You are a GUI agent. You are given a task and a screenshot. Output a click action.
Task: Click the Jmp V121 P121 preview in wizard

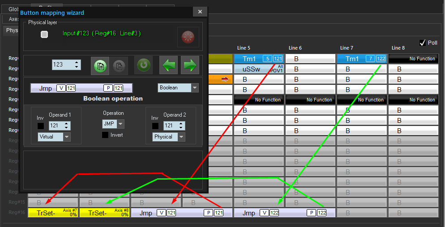81,88
